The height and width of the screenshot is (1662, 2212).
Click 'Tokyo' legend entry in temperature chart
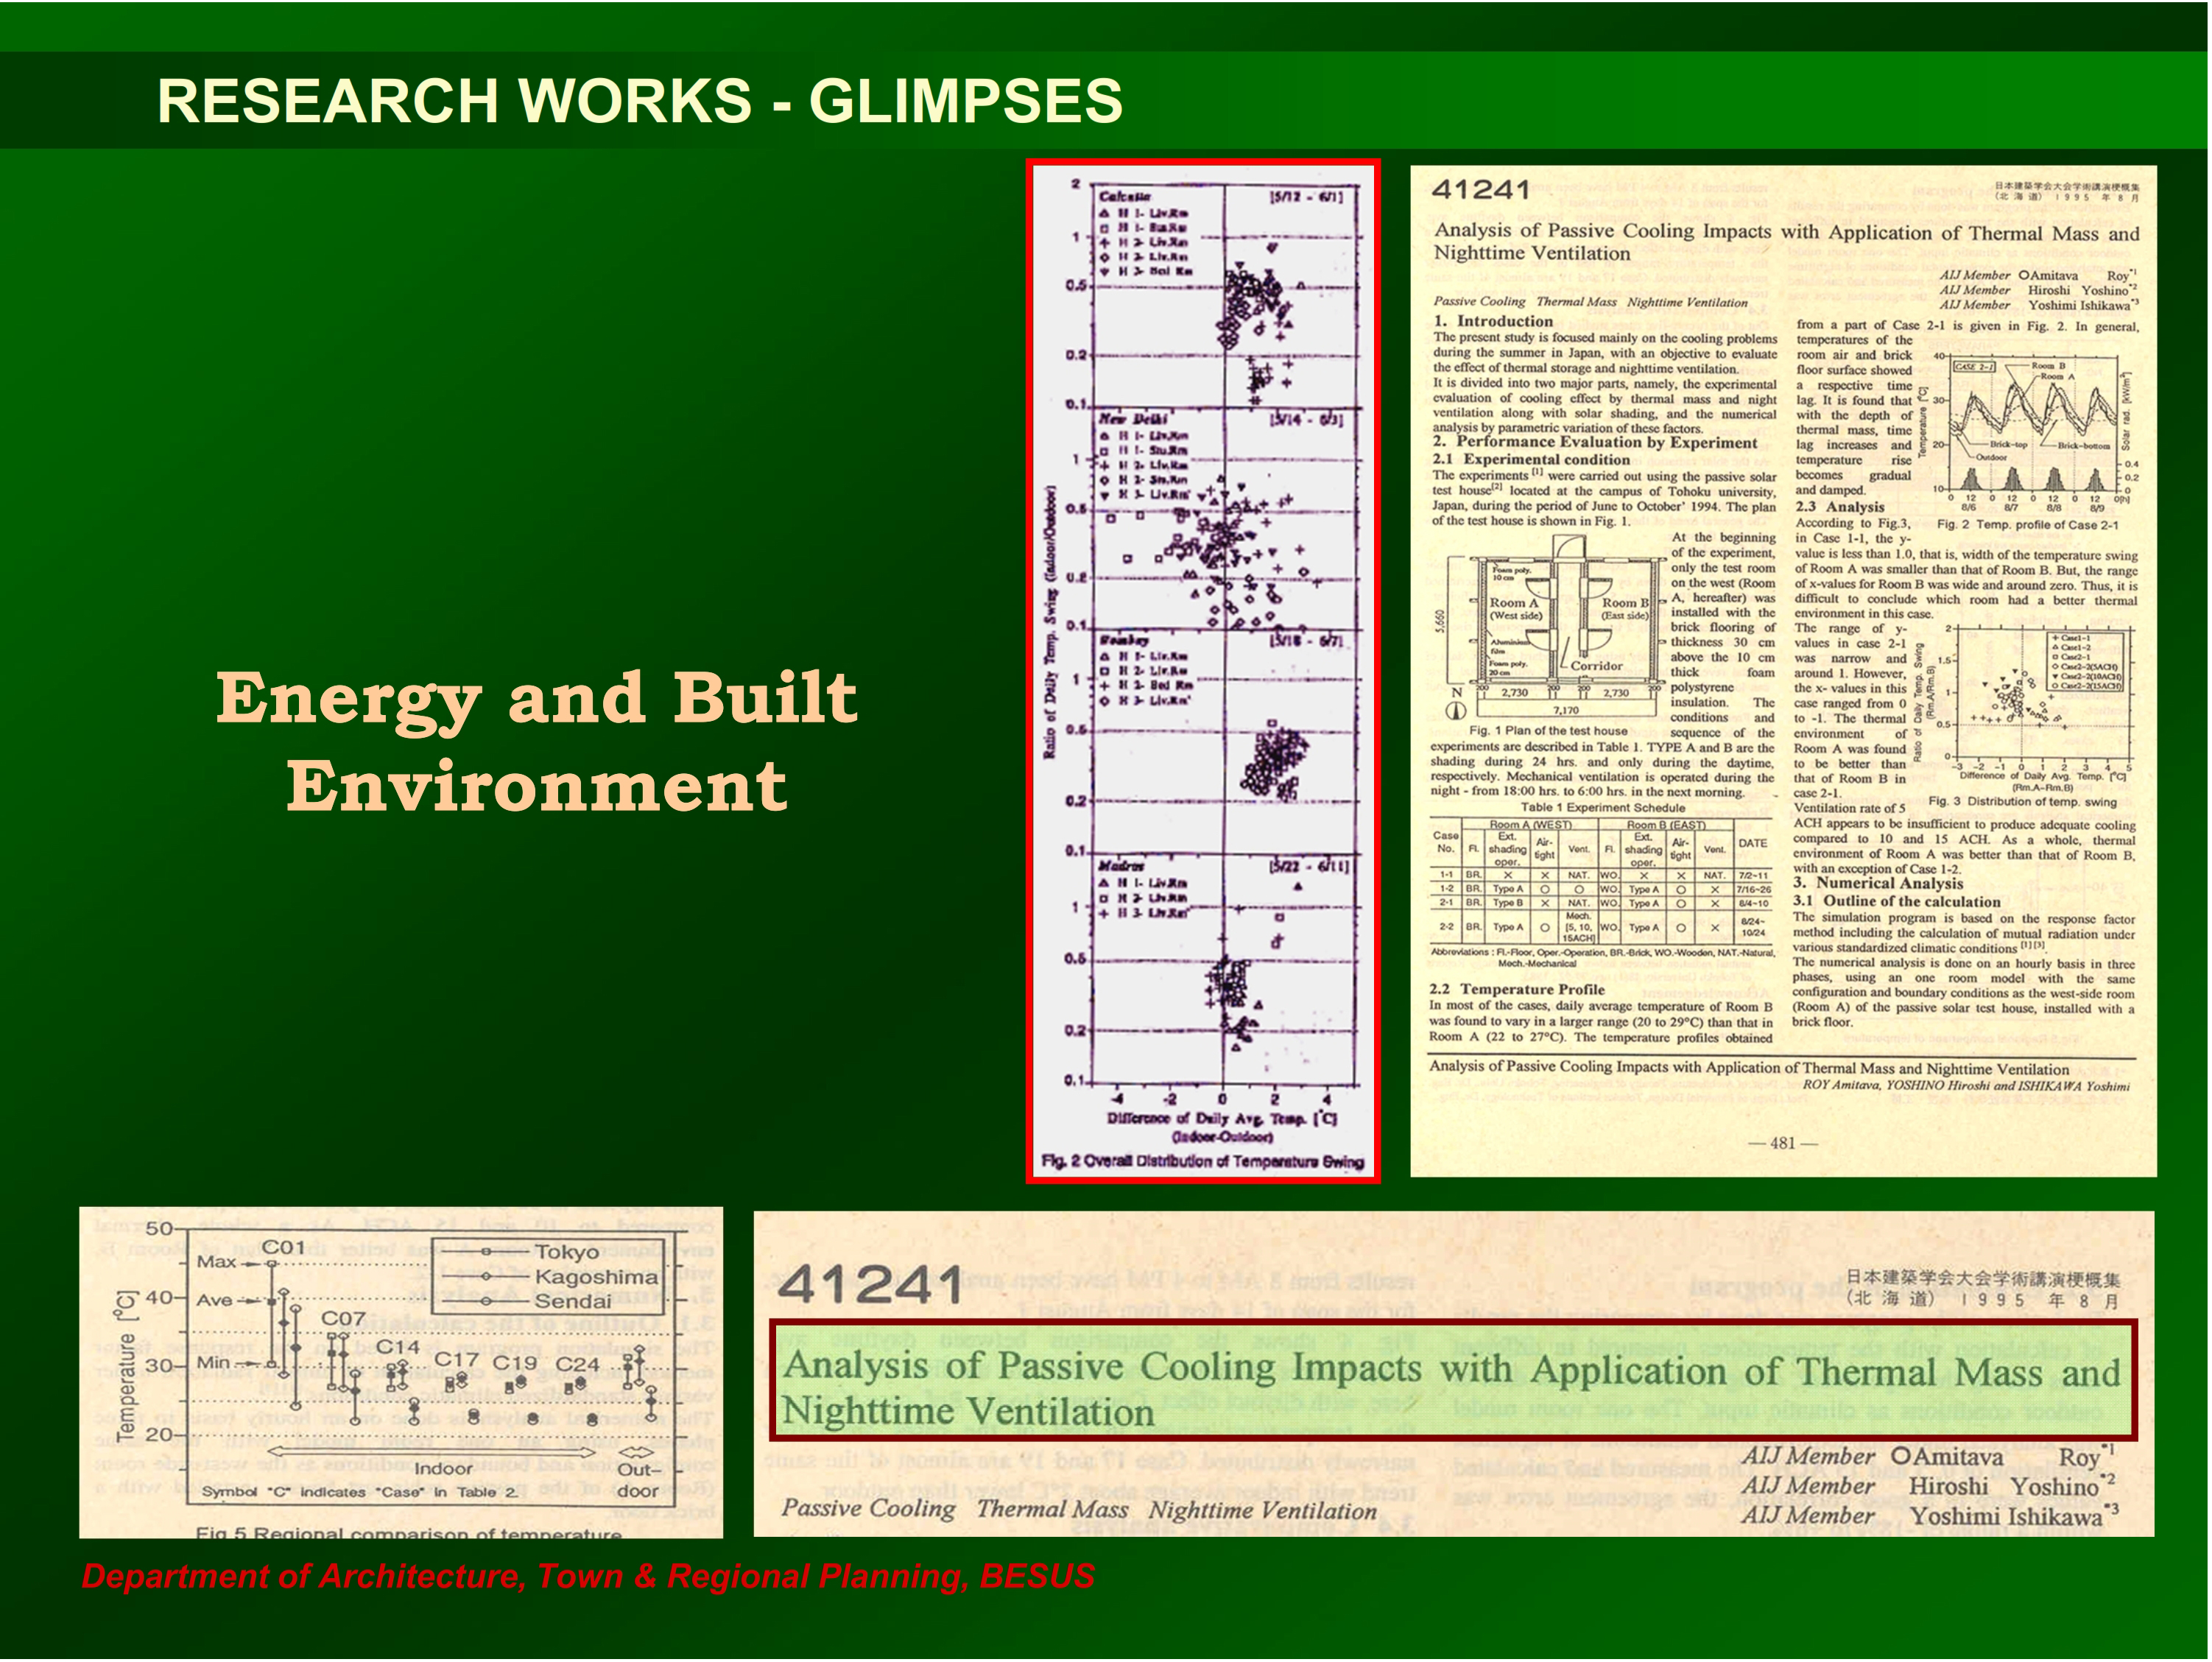pos(567,1252)
